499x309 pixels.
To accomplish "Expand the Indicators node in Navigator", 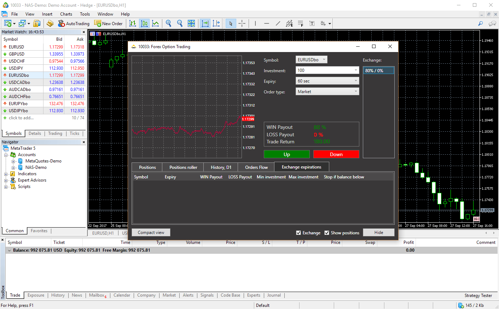I will pyautogui.click(x=6, y=174).
